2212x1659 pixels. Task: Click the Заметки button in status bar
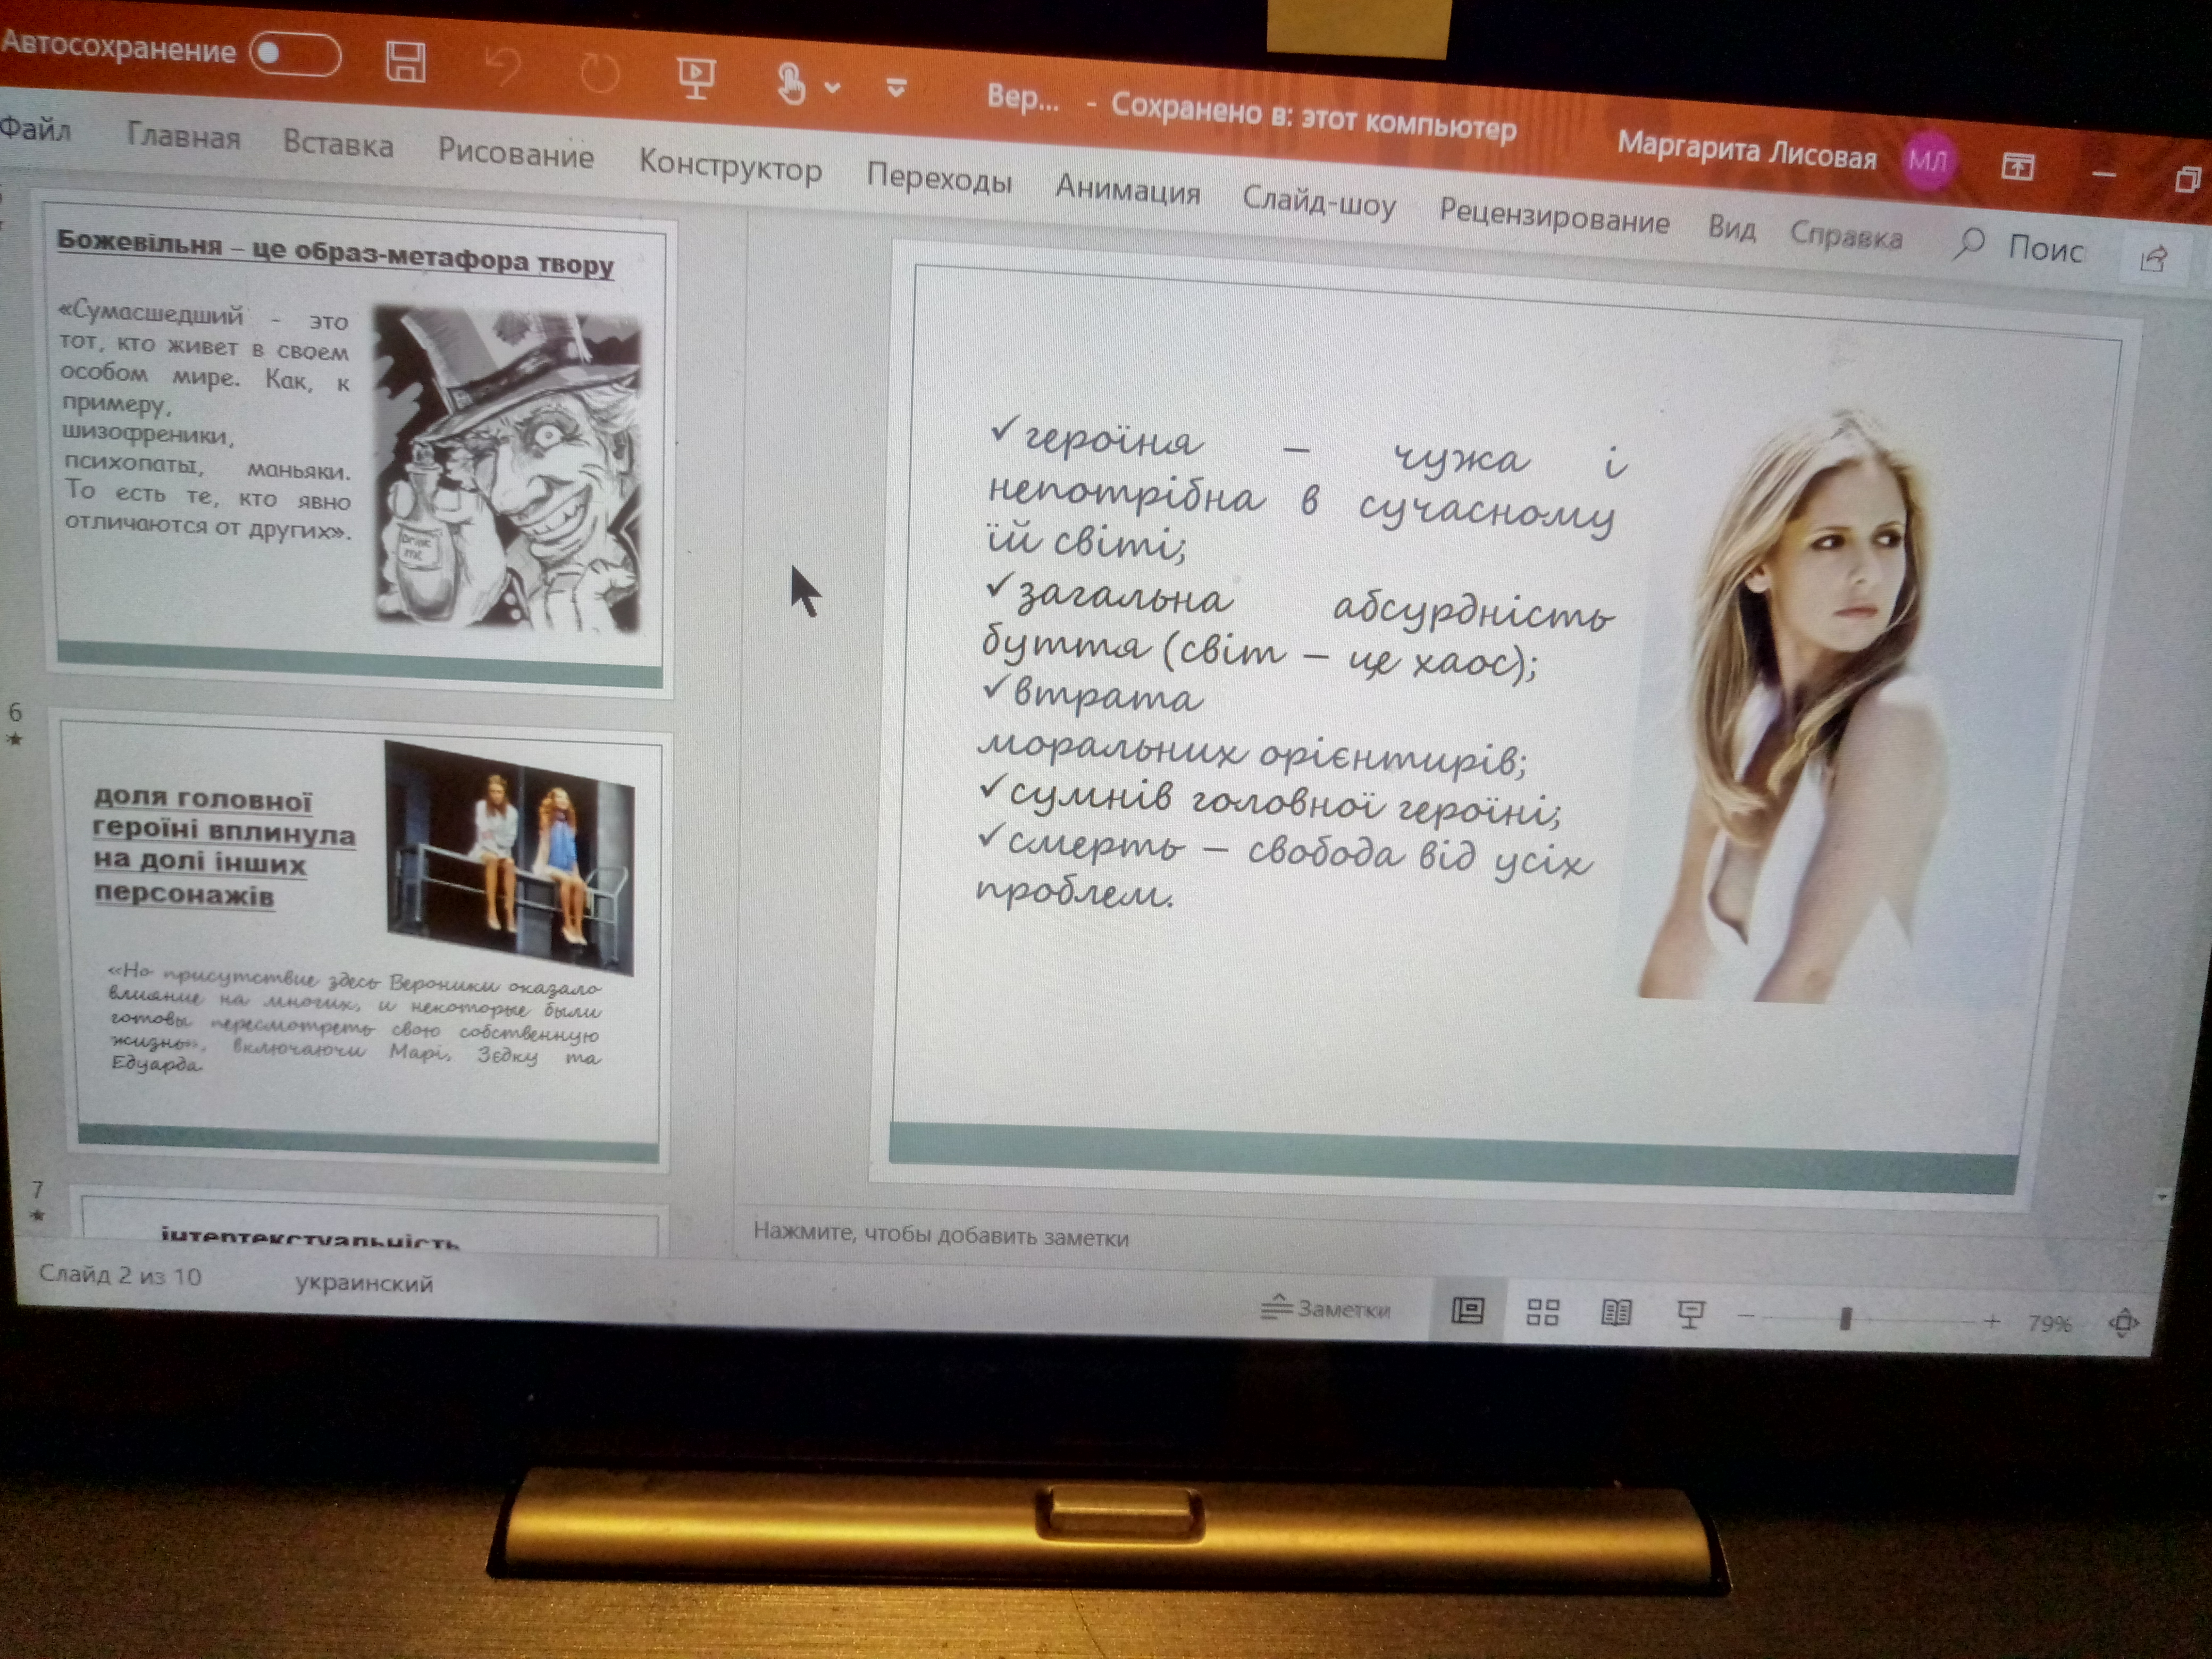[1326, 1308]
